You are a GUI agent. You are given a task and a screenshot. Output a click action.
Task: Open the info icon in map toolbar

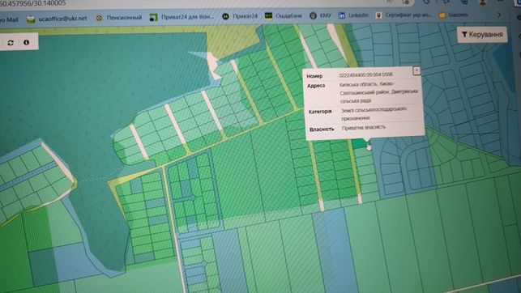(26, 42)
